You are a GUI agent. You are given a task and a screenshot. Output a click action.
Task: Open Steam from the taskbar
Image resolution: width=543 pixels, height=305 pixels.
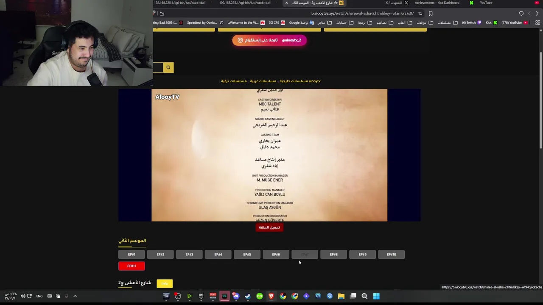[248, 296]
